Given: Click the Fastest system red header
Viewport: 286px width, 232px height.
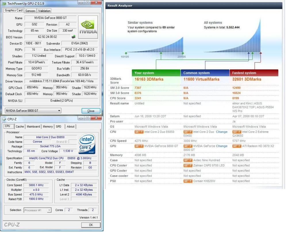Looking at the screenshot, I should point(254,73).
